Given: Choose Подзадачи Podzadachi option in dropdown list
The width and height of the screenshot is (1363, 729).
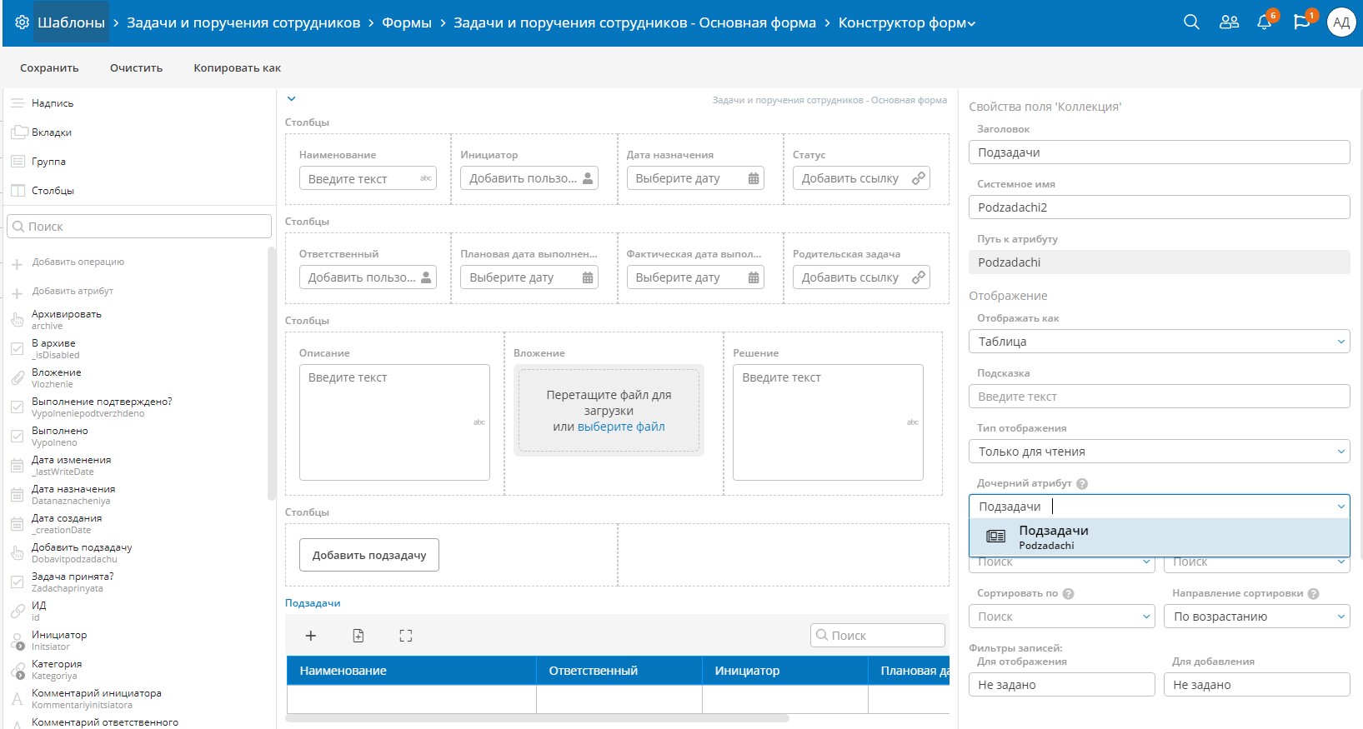Looking at the screenshot, I should 1159,537.
